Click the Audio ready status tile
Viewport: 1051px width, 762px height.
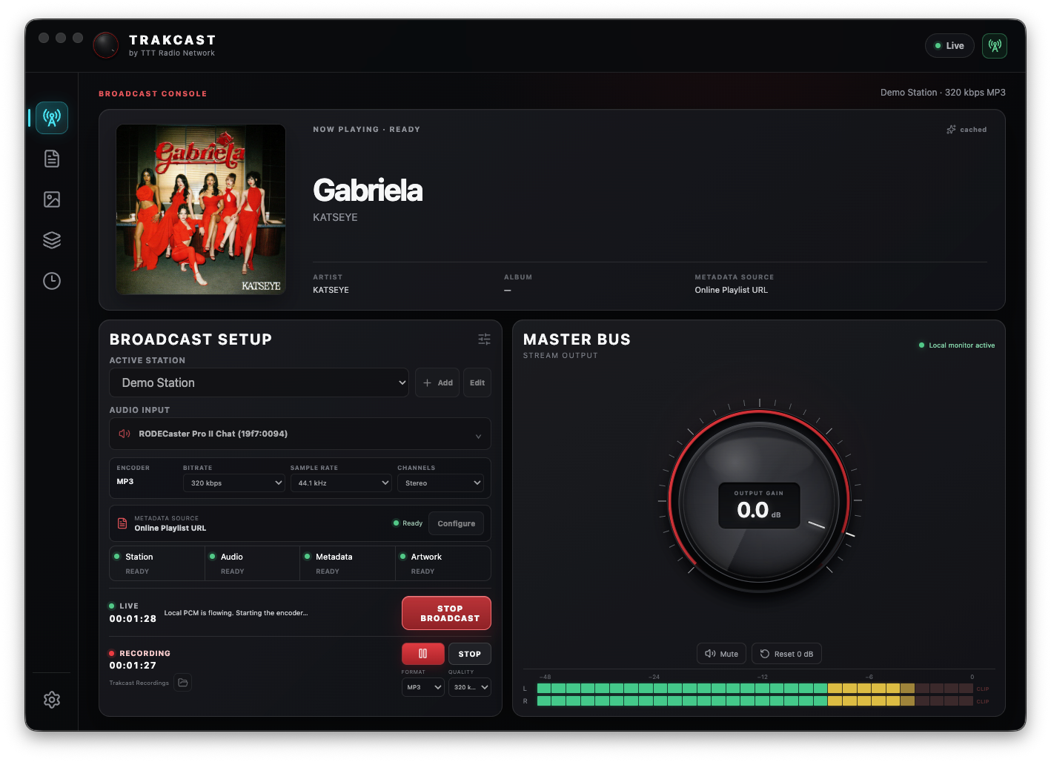[x=253, y=563]
